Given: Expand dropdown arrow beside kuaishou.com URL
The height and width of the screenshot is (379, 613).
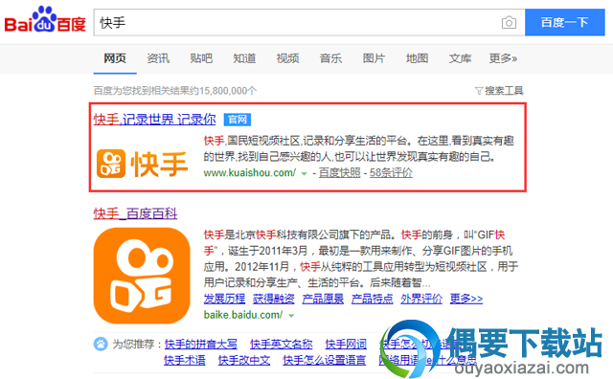Looking at the screenshot, I should (304, 174).
